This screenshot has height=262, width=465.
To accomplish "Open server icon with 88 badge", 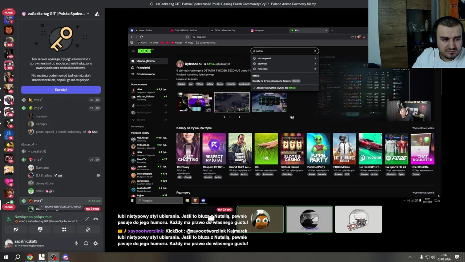I will [x=8, y=112].
